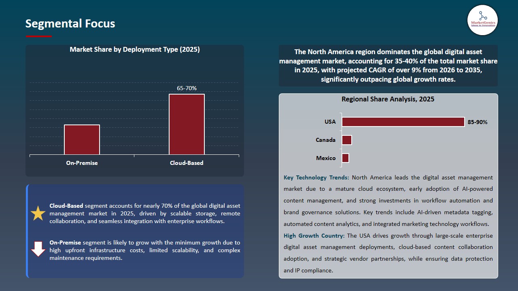Click the 85-90% data label
The width and height of the screenshot is (518, 291).
pos(478,122)
